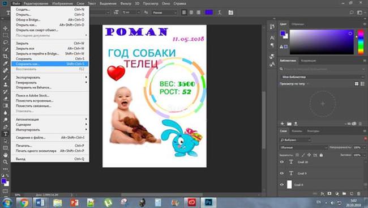Toggle lock transparent pixels icon
The image size is (368, 208).
pyautogui.click(x=297, y=155)
